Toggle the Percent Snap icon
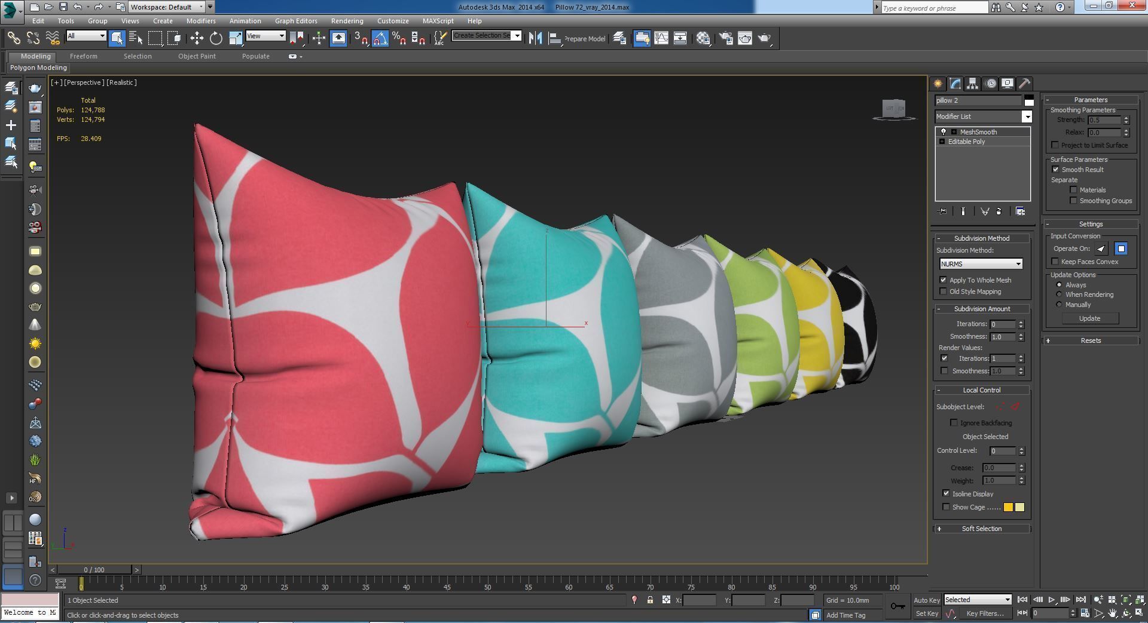 click(399, 38)
